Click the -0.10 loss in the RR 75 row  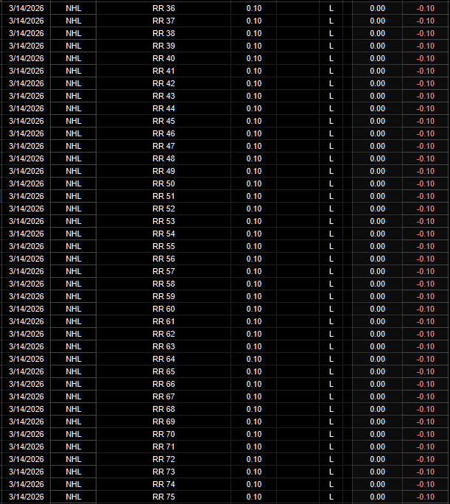[425, 497]
